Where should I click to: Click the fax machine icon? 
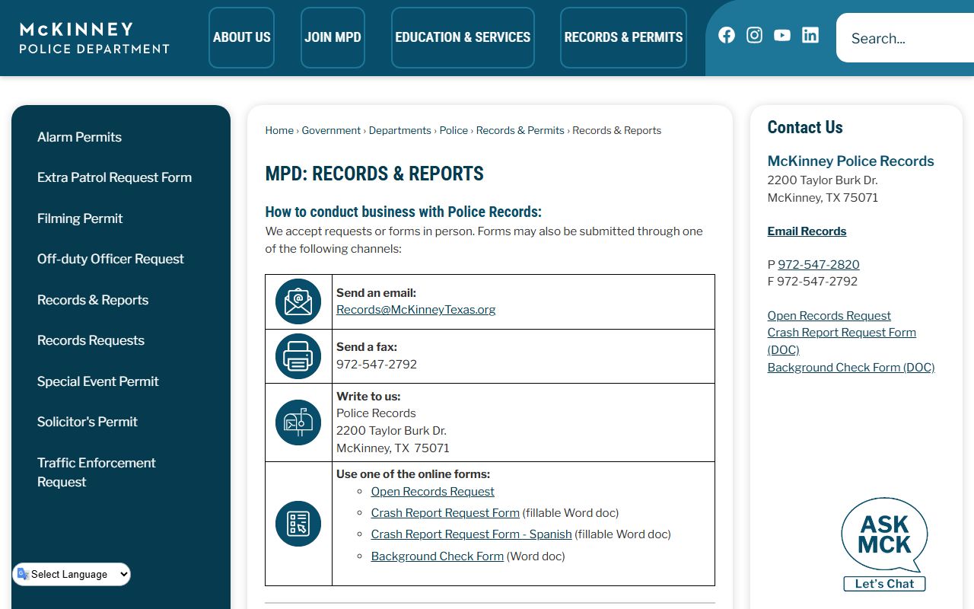pos(298,356)
